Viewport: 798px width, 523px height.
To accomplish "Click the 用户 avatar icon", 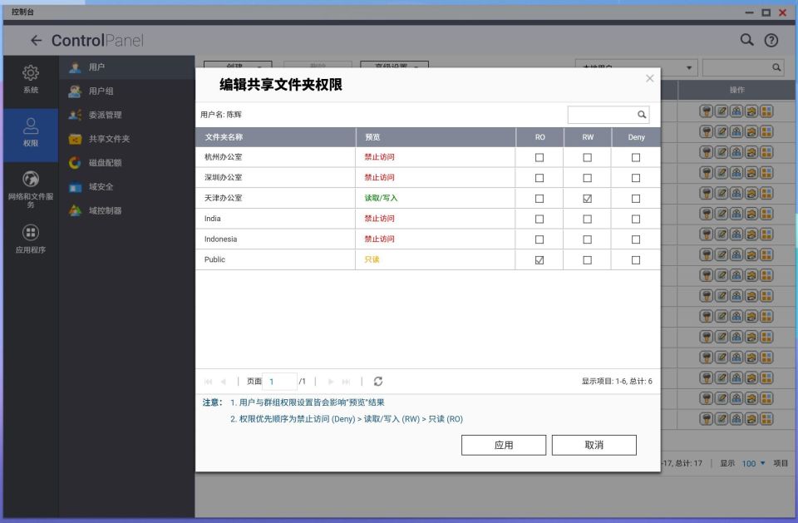I will (x=75, y=67).
